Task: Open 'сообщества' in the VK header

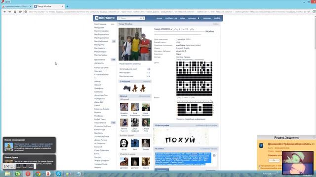Action: click(x=171, y=18)
